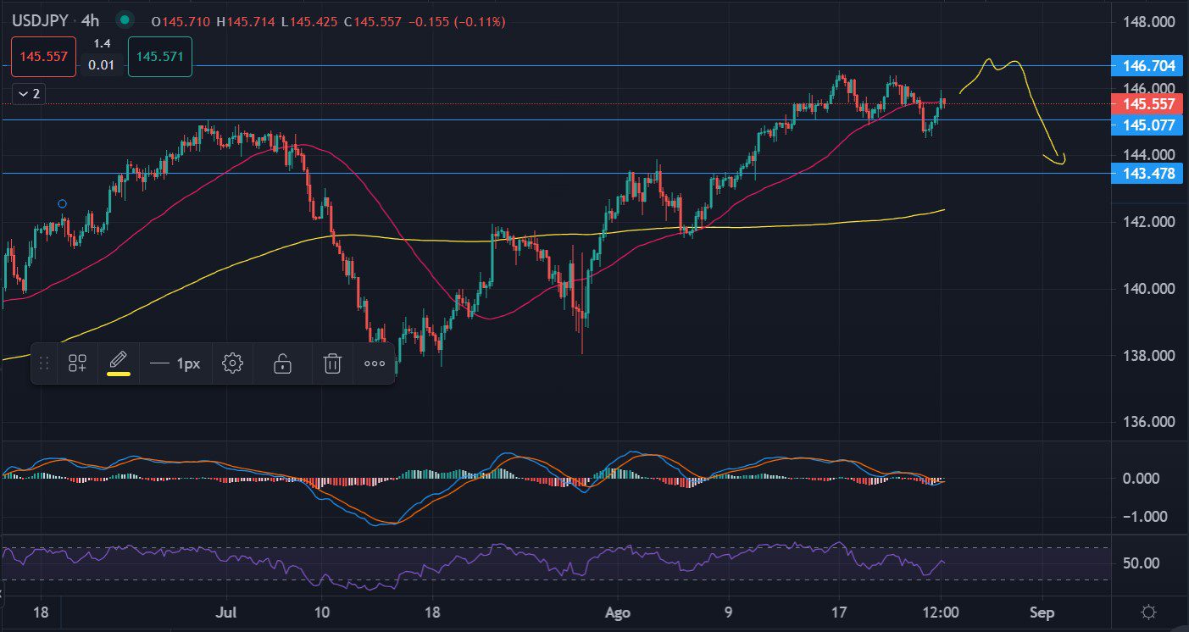Grab the floating toolbar's dotted drag handle
The image size is (1189, 632).
pyautogui.click(x=44, y=363)
